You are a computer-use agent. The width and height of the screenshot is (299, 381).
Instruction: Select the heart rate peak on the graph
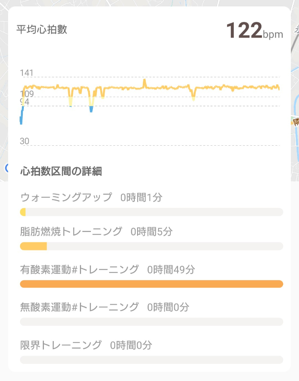tap(144, 82)
